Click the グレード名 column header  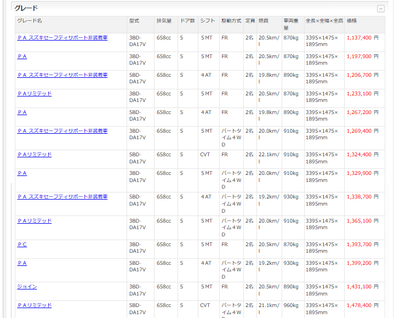(30, 21)
